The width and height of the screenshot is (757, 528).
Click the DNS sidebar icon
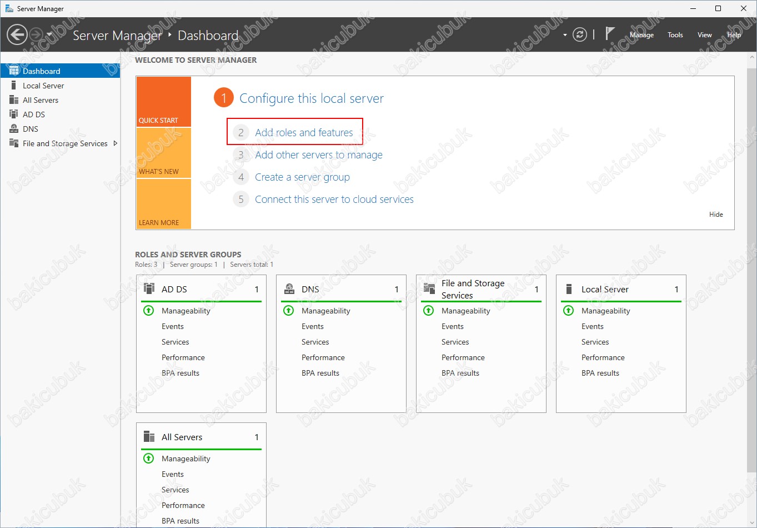point(14,128)
